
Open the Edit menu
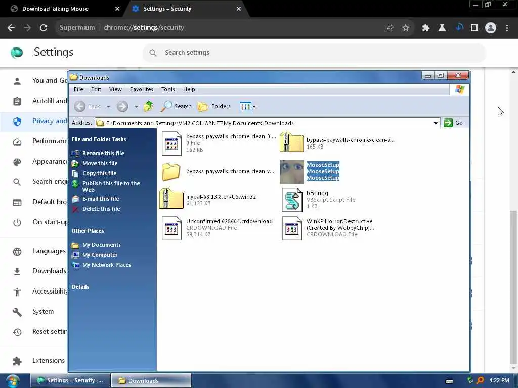pyautogui.click(x=96, y=89)
